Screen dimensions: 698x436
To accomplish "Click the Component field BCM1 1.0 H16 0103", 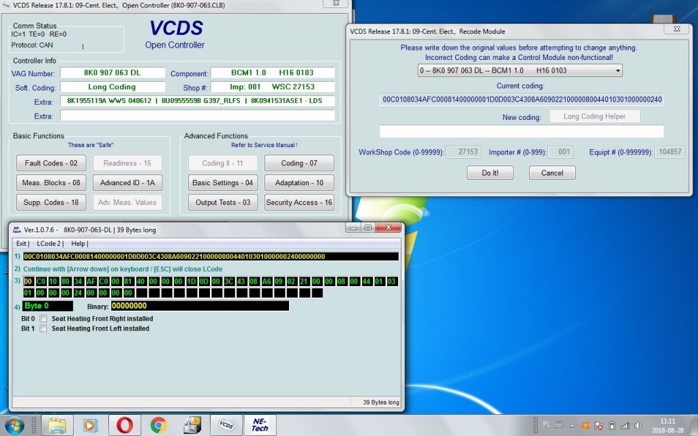I will click(x=273, y=72).
